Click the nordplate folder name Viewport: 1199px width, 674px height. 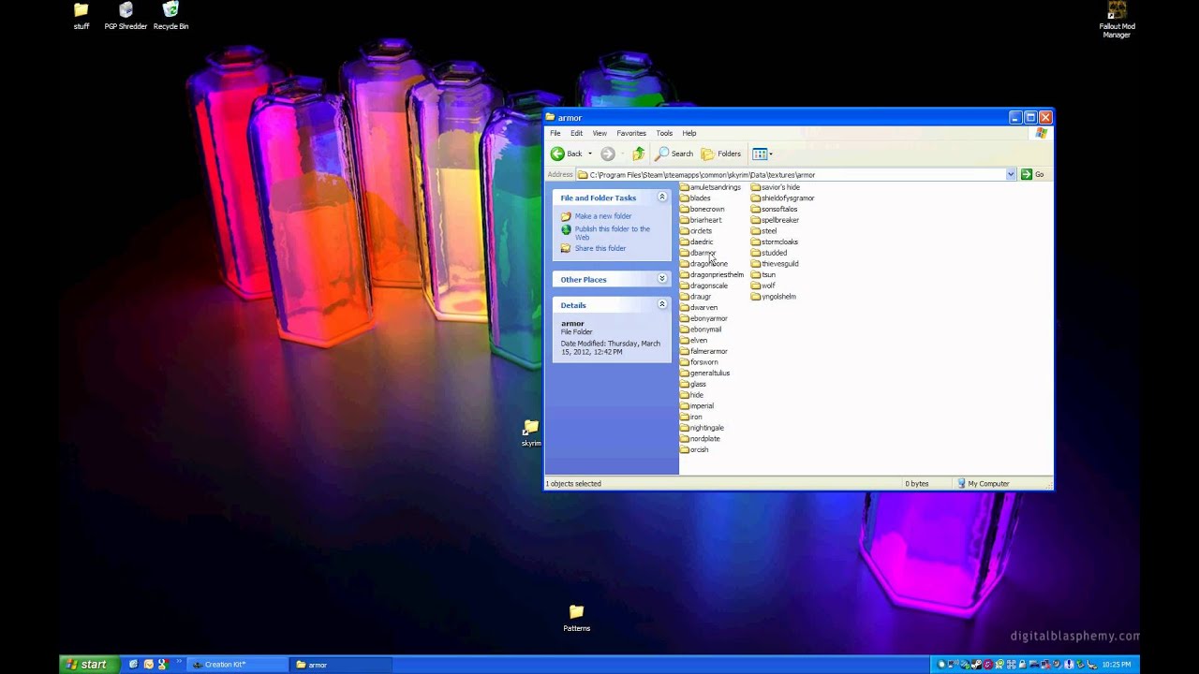705,438
